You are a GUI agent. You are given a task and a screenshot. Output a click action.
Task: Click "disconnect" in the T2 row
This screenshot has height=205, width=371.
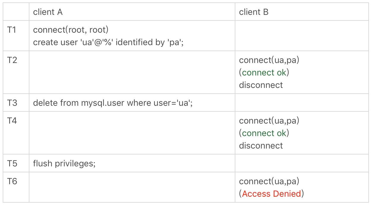click(261, 85)
